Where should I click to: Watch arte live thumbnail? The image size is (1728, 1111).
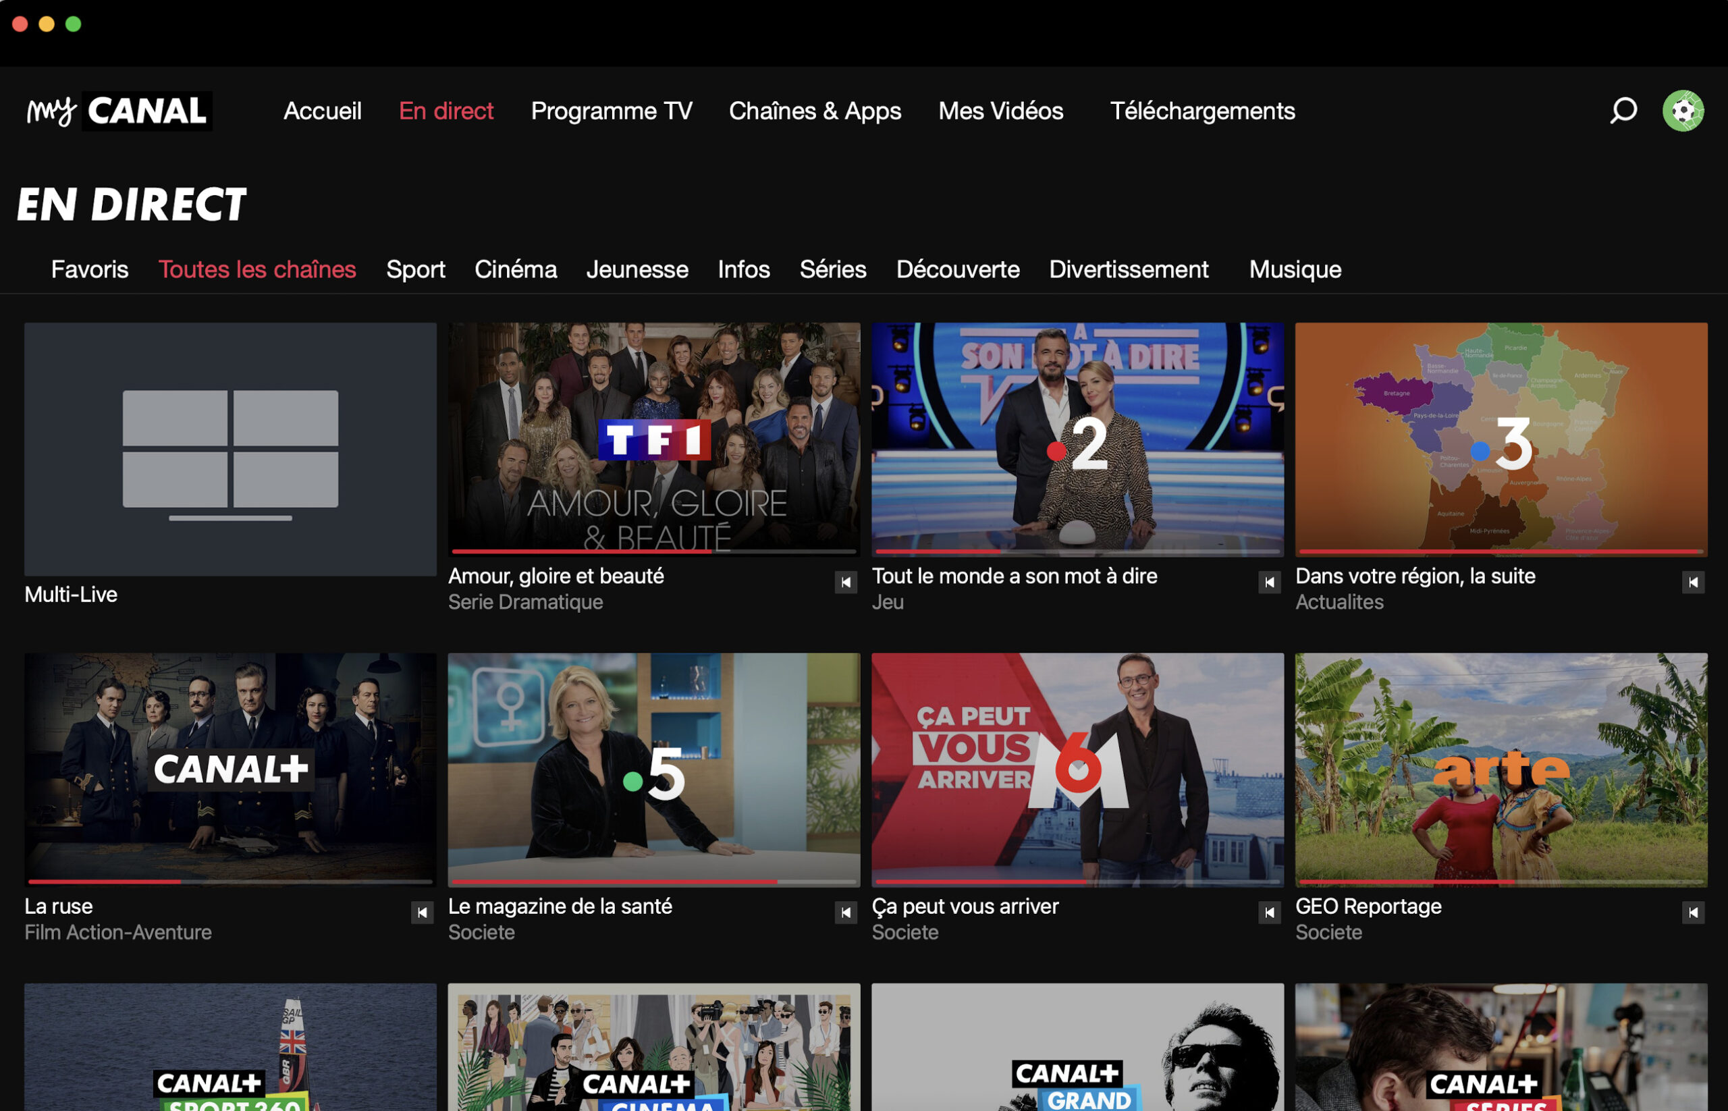pyautogui.click(x=1501, y=769)
